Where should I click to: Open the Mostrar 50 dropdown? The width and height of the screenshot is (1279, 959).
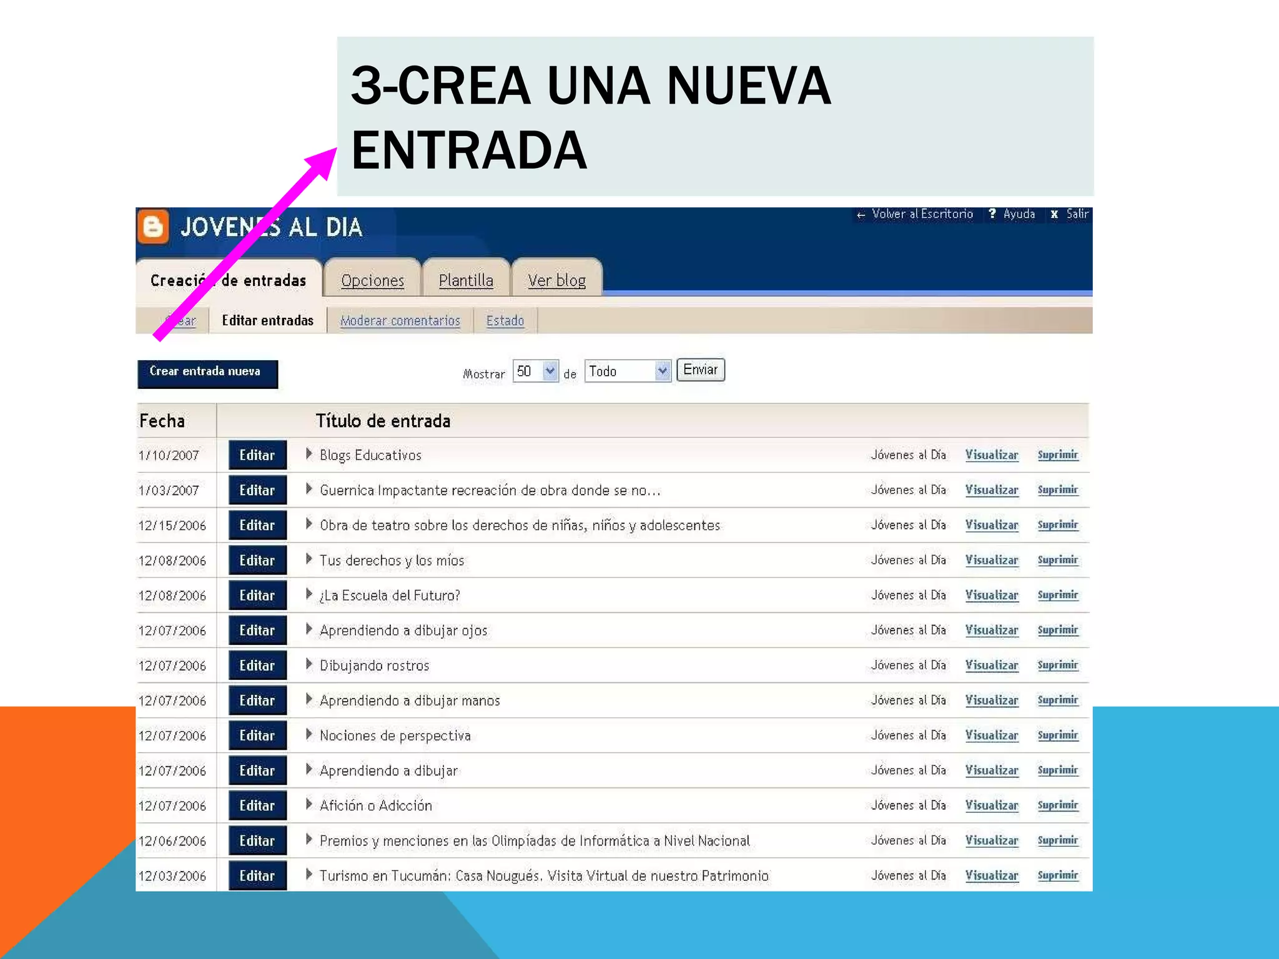(x=535, y=371)
